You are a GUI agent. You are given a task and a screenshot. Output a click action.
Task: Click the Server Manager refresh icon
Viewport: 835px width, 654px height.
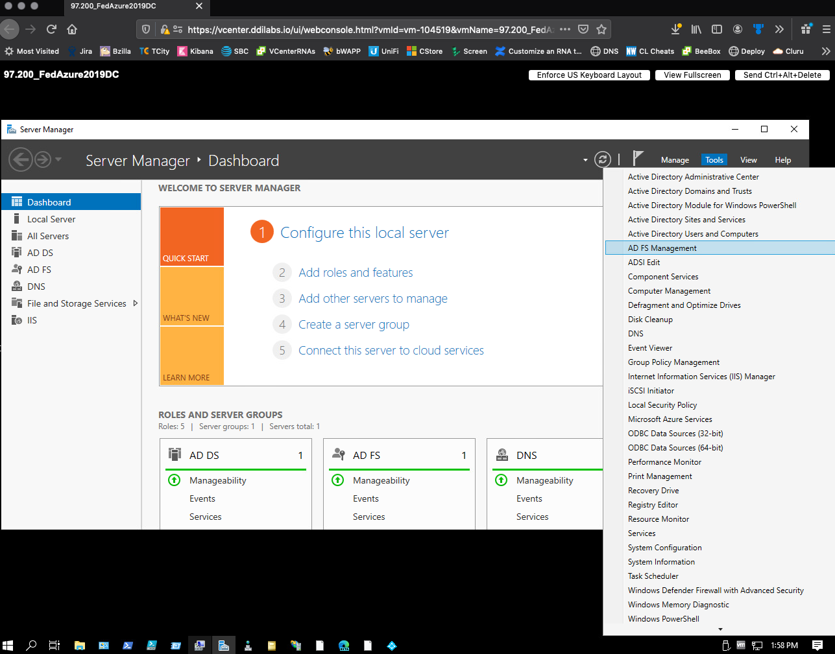tap(602, 159)
